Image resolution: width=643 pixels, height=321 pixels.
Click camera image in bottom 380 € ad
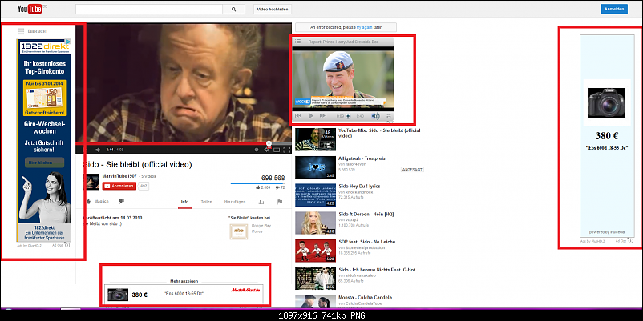coord(118,295)
